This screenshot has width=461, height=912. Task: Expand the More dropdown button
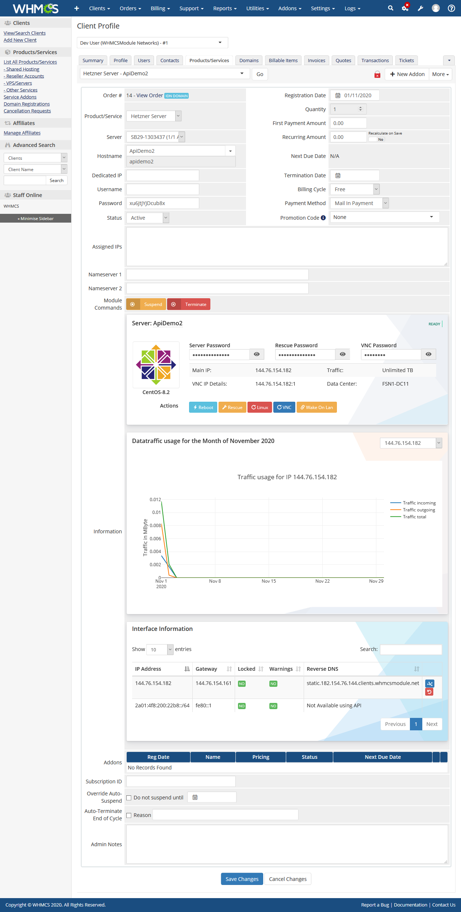441,74
